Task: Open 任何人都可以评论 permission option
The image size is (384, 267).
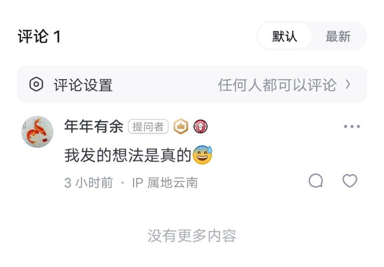Action: (x=277, y=85)
